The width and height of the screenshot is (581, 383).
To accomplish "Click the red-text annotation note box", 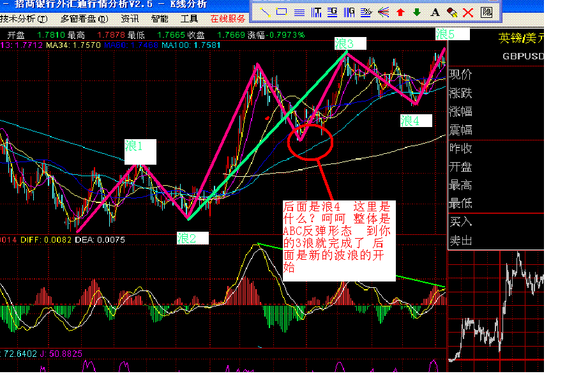I will click(x=339, y=241).
